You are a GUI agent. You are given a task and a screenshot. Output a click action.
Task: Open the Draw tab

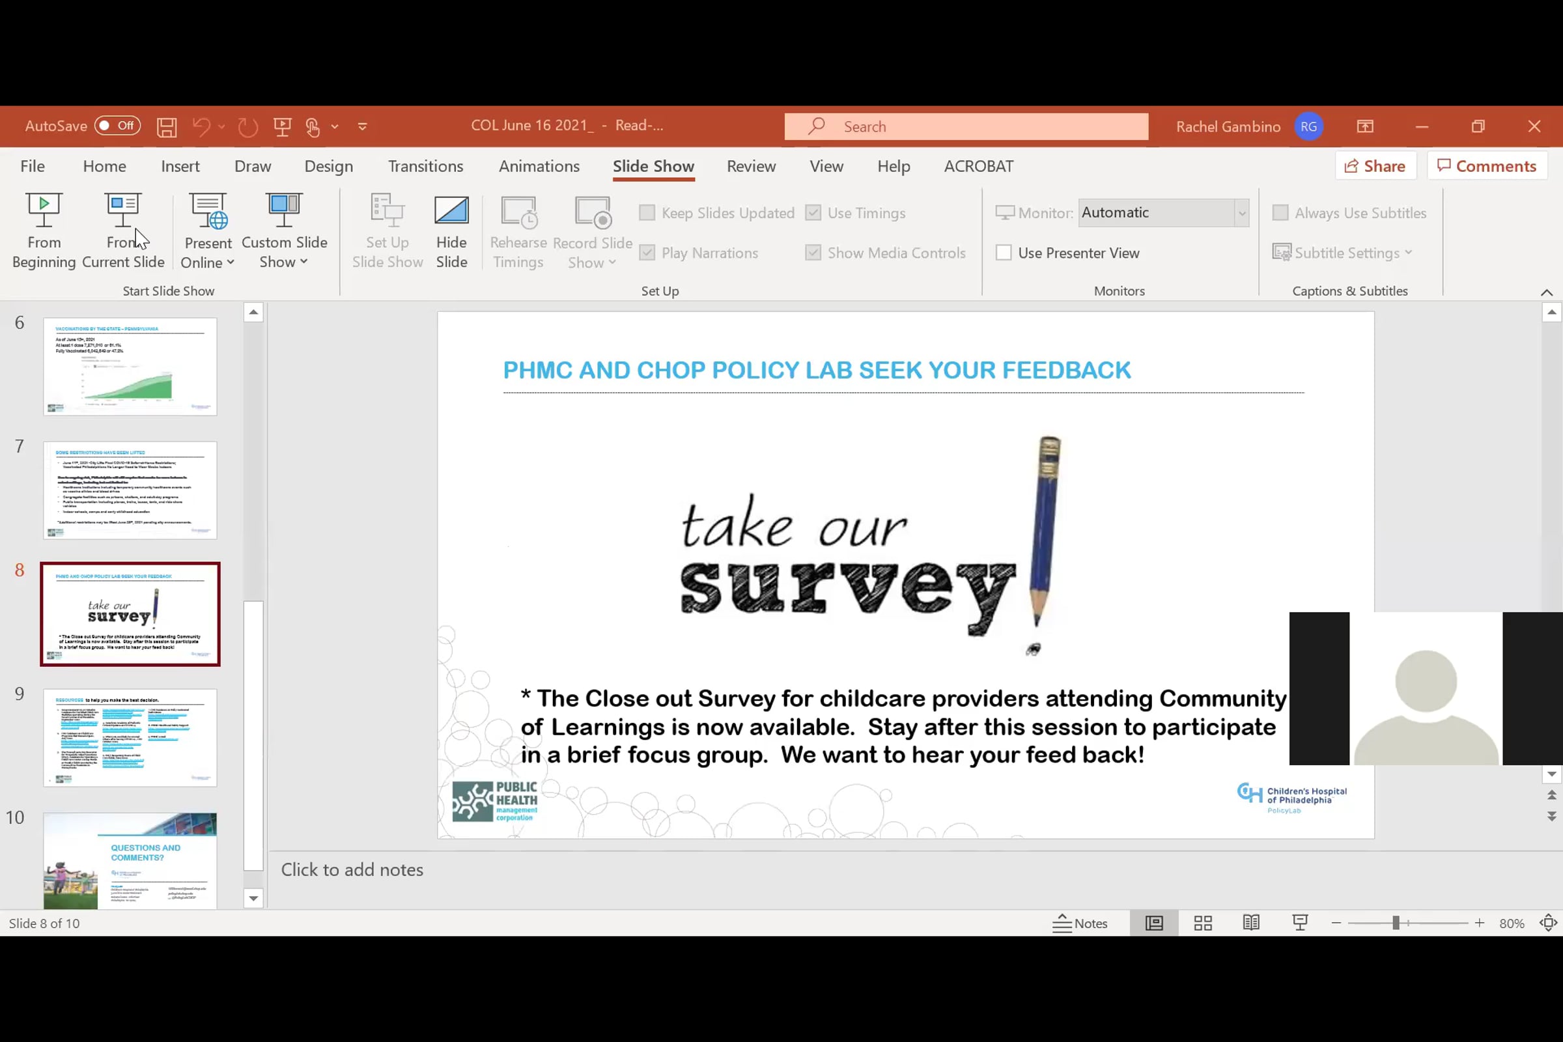[253, 166]
